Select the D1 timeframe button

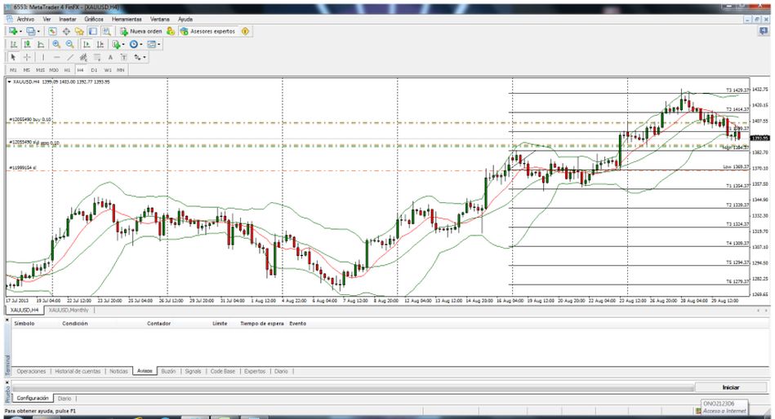[x=93, y=70]
